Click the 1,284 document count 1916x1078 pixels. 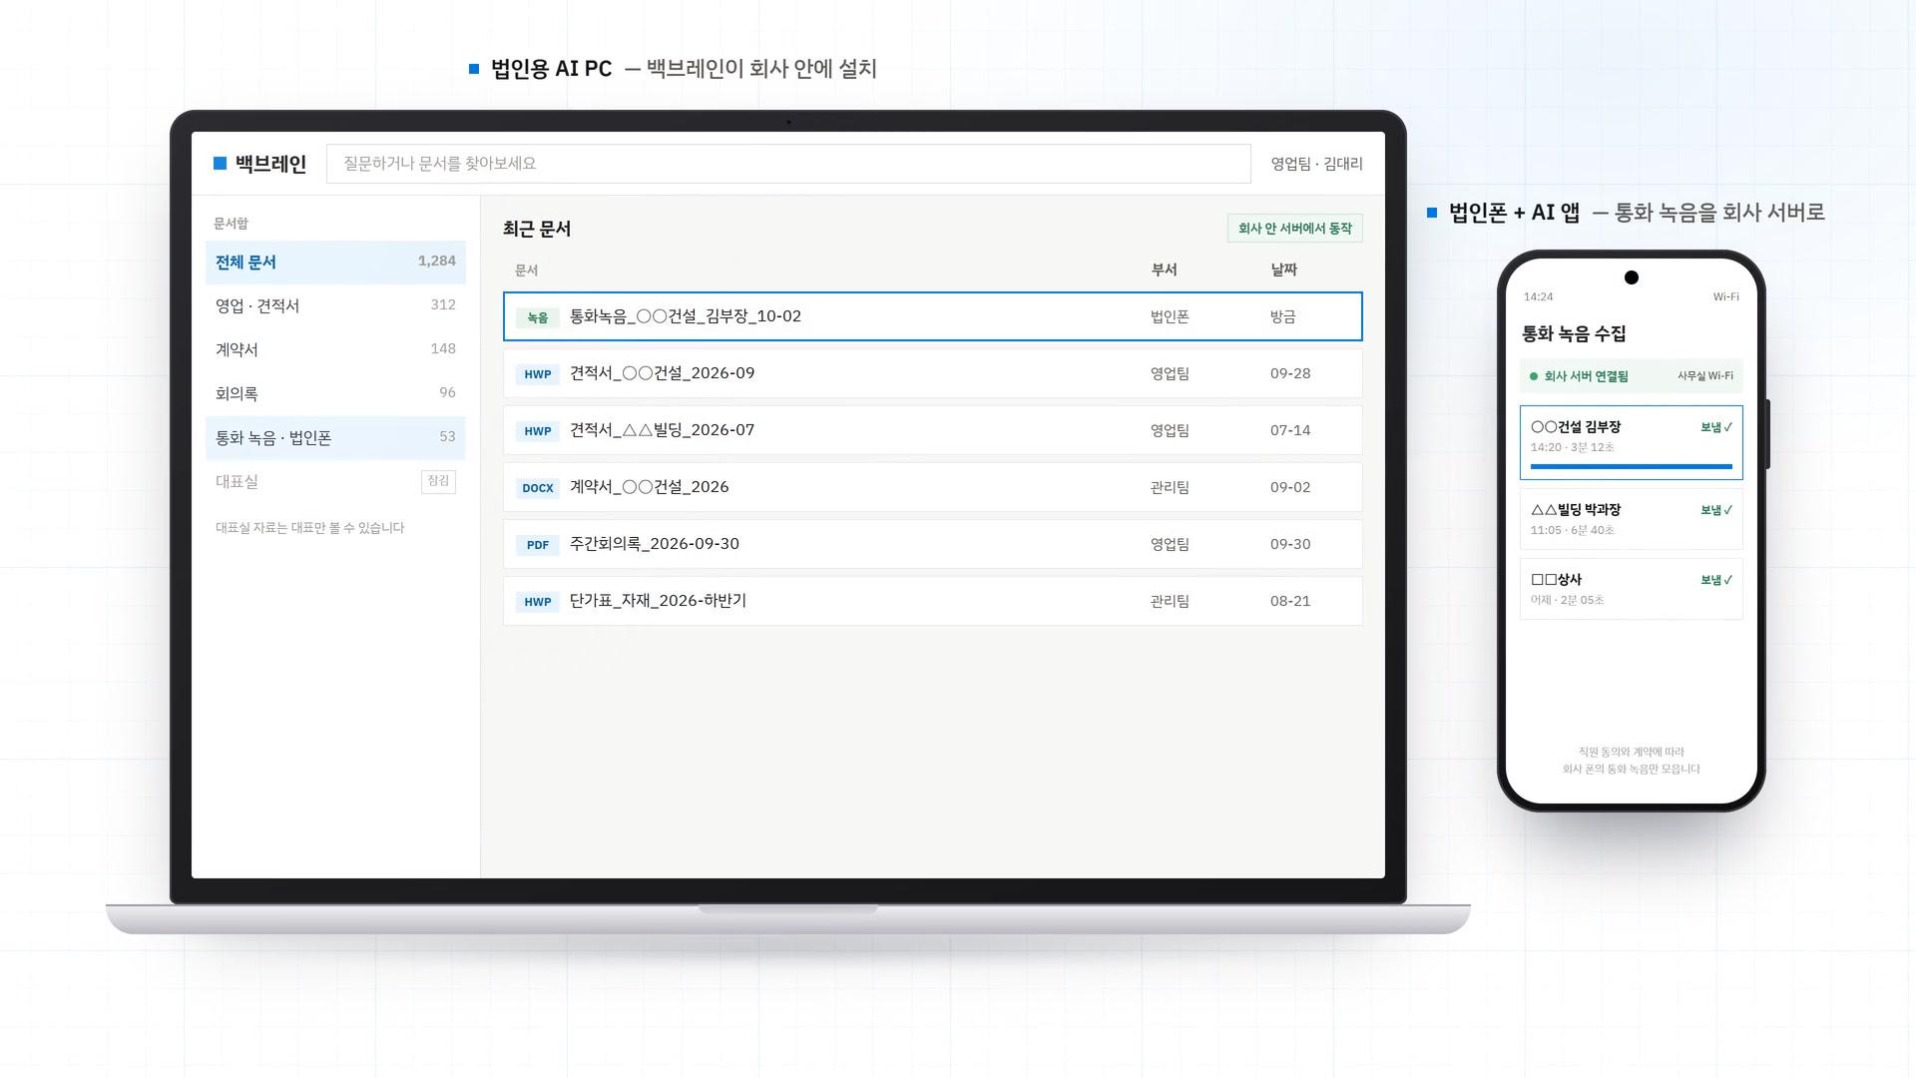[x=436, y=261]
